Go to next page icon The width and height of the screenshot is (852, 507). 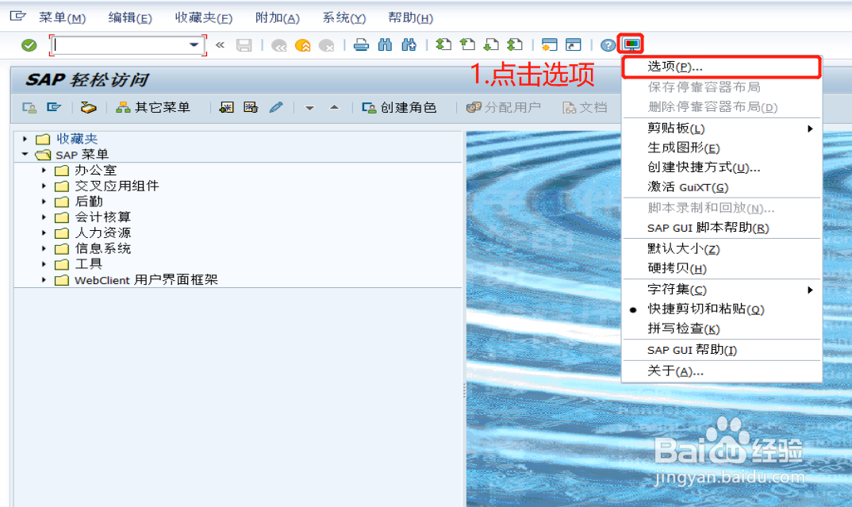[x=491, y=44]
